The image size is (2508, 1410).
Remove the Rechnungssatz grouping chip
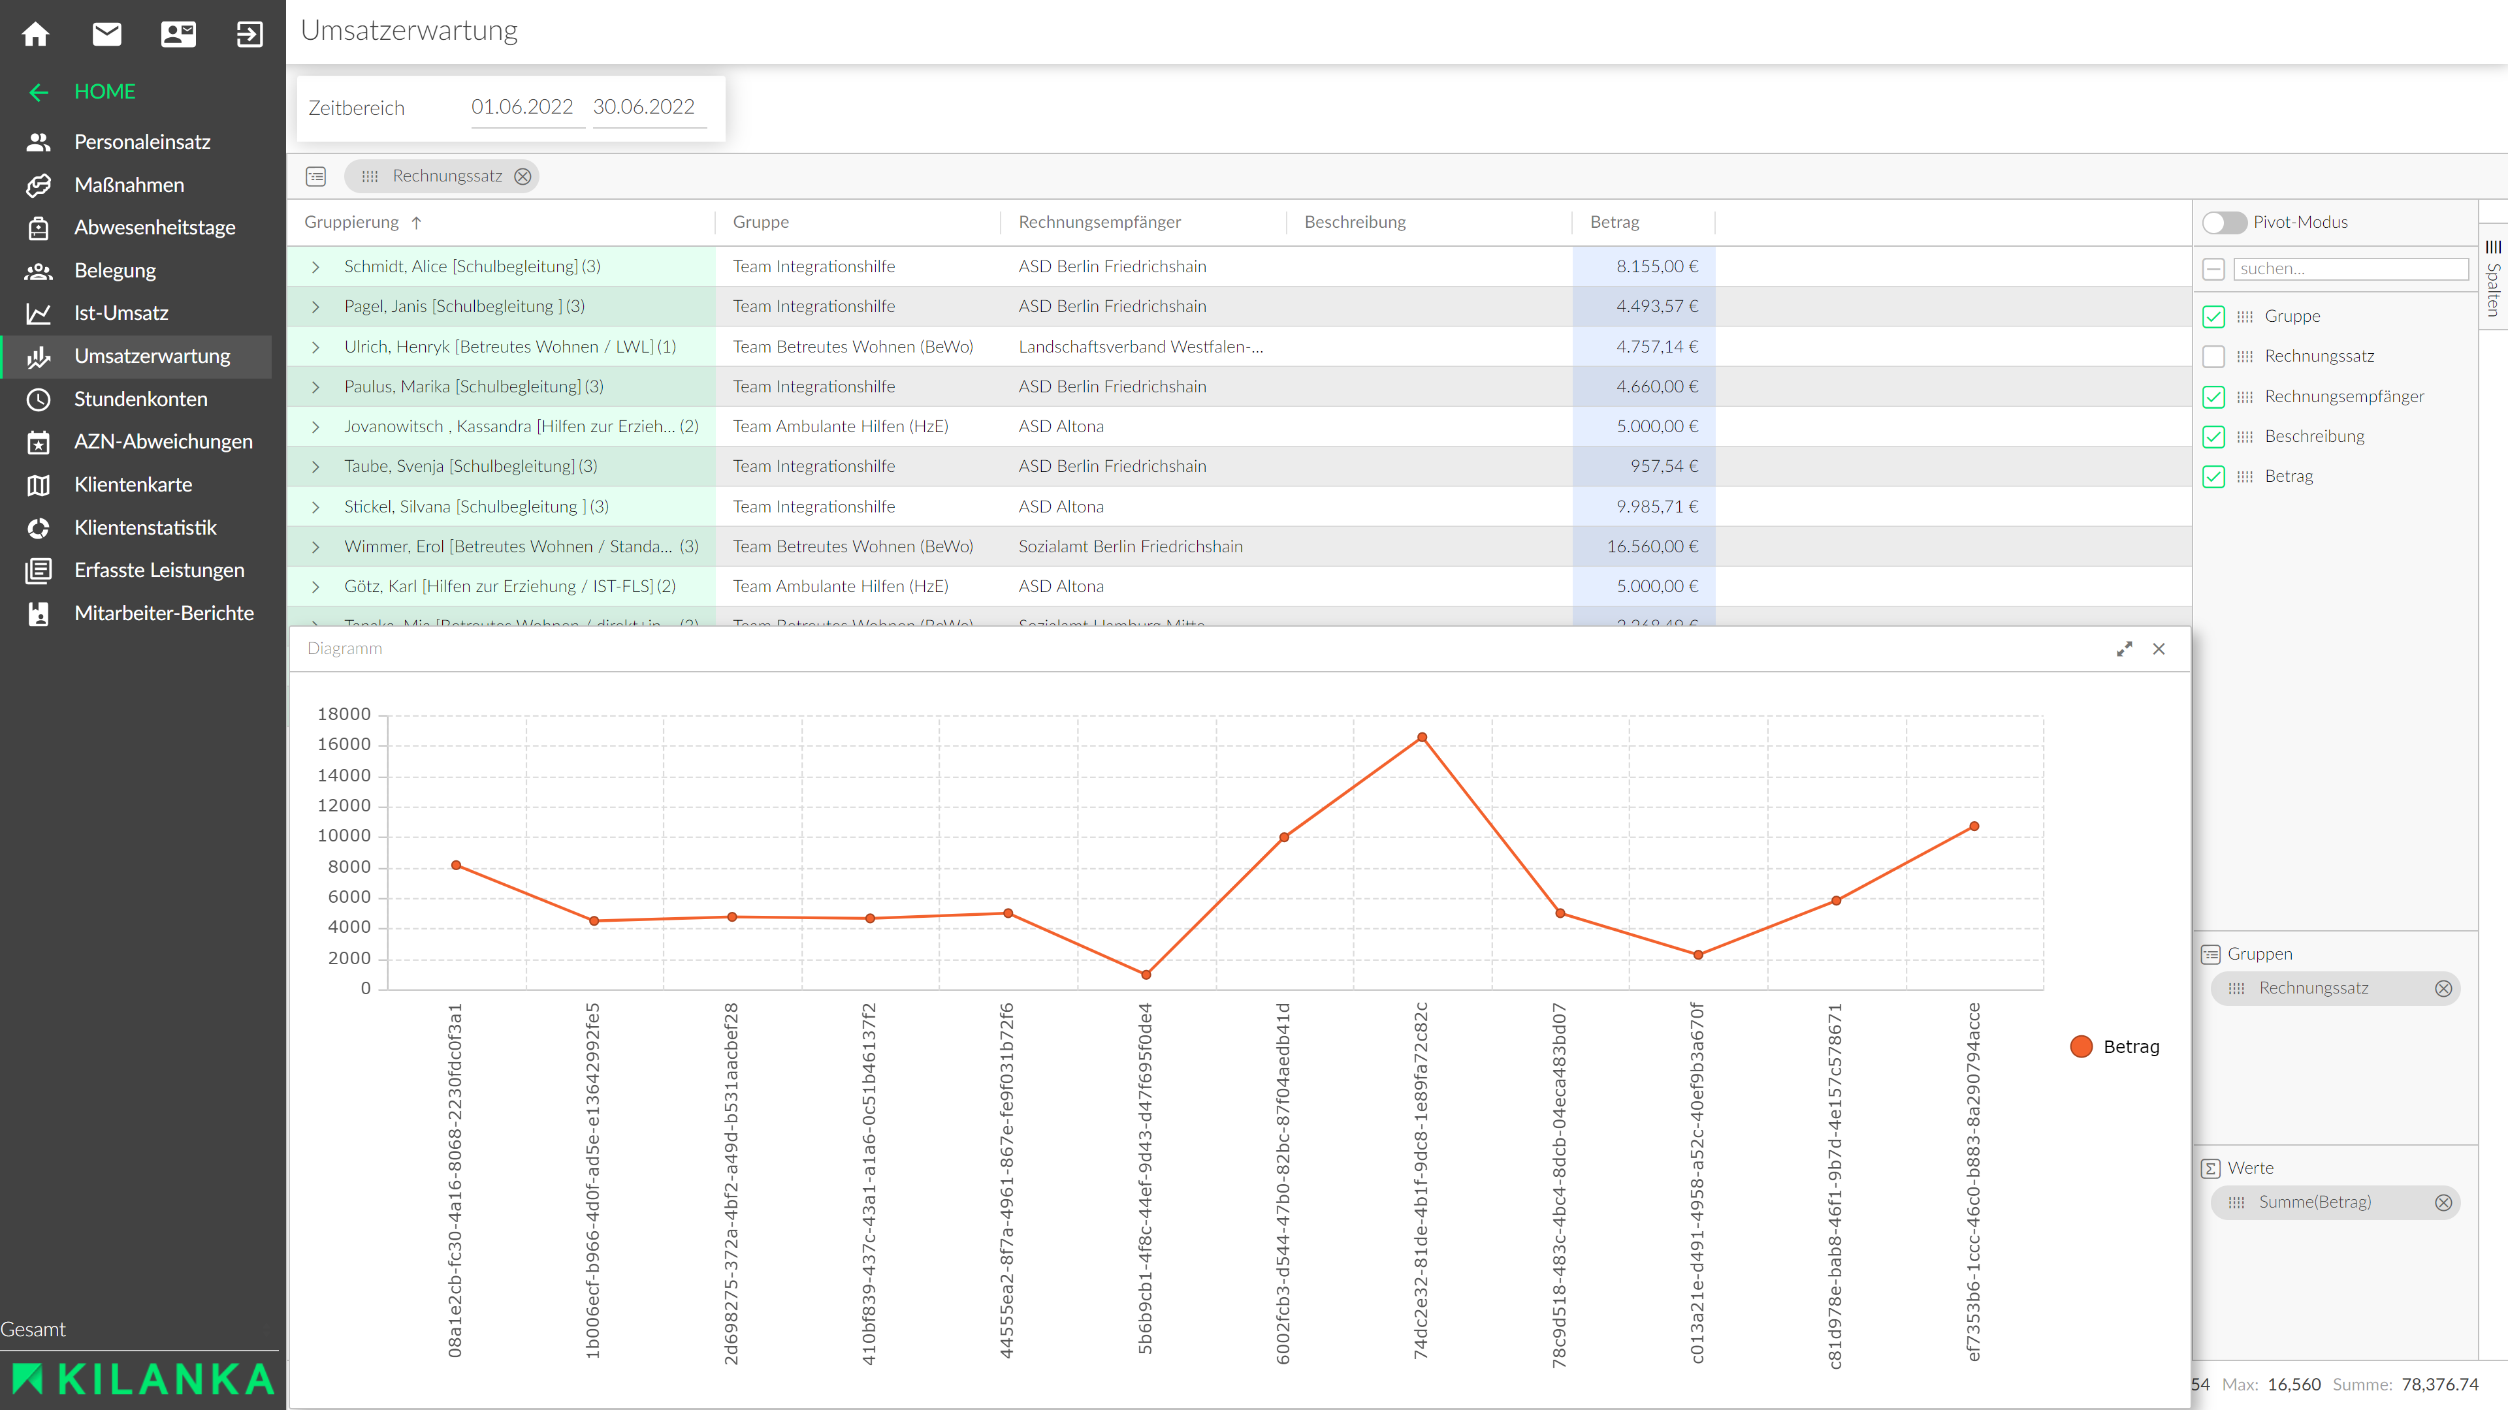coord(522,176)
